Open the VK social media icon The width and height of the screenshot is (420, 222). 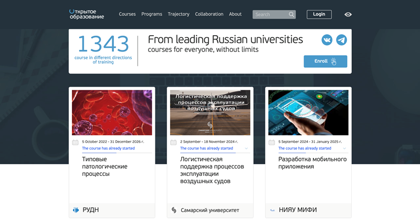coord(327,40)
